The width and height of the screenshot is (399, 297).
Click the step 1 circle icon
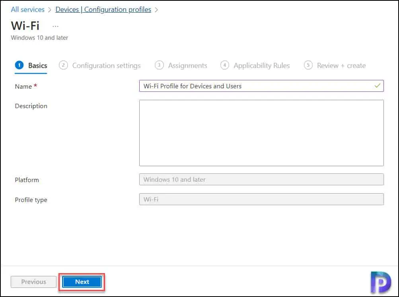pos(19,65)
